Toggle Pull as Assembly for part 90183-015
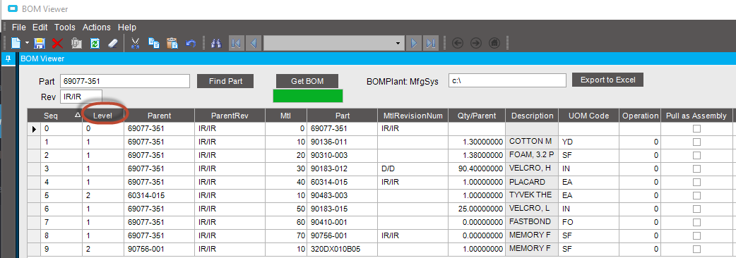This screenshot has height=258, width=736. point(696,209)
